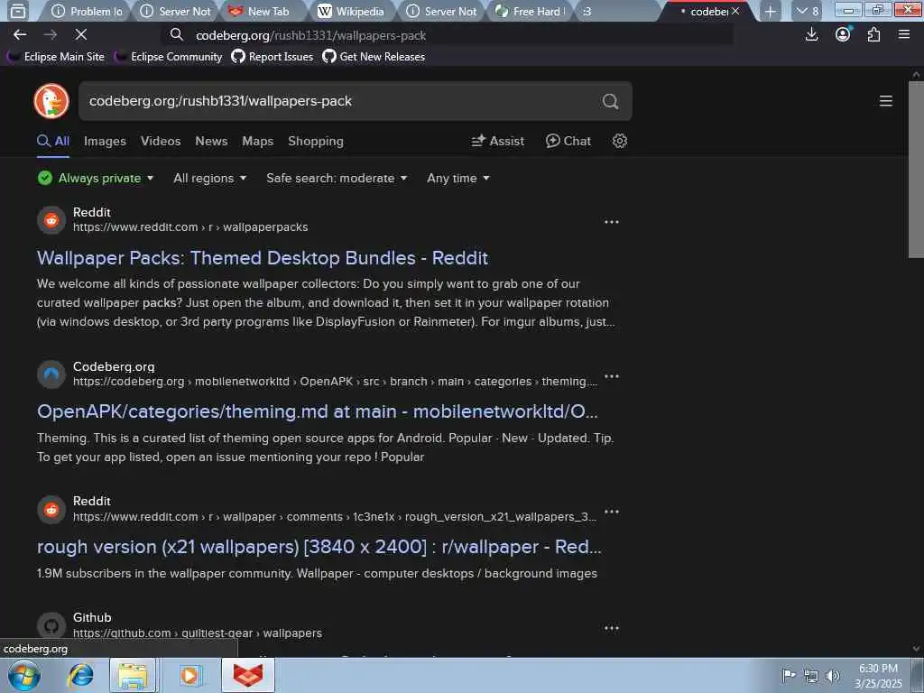This screenshot has height=693, width=924.
Task: Open media player from taskbar
Action: pyautogui.click(x=189, y=675)
